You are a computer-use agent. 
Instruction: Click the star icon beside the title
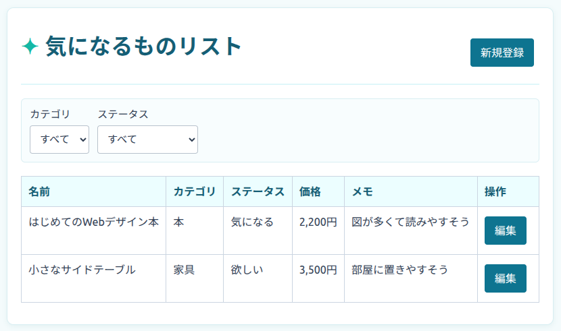(x=30, y=47)
